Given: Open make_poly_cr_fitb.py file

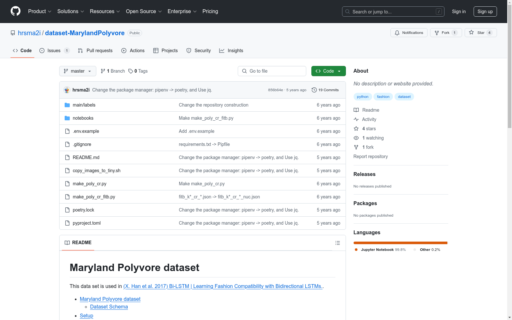Looking at the screenshot, I should coord(94,197).
